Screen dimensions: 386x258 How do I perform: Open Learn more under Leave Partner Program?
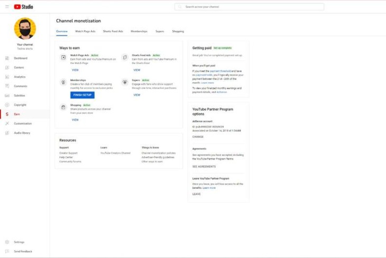click(x=209, y=188)
